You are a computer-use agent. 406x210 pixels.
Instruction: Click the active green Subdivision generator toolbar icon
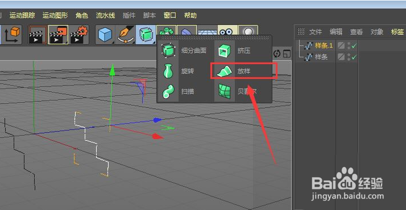tap(146, 35)
